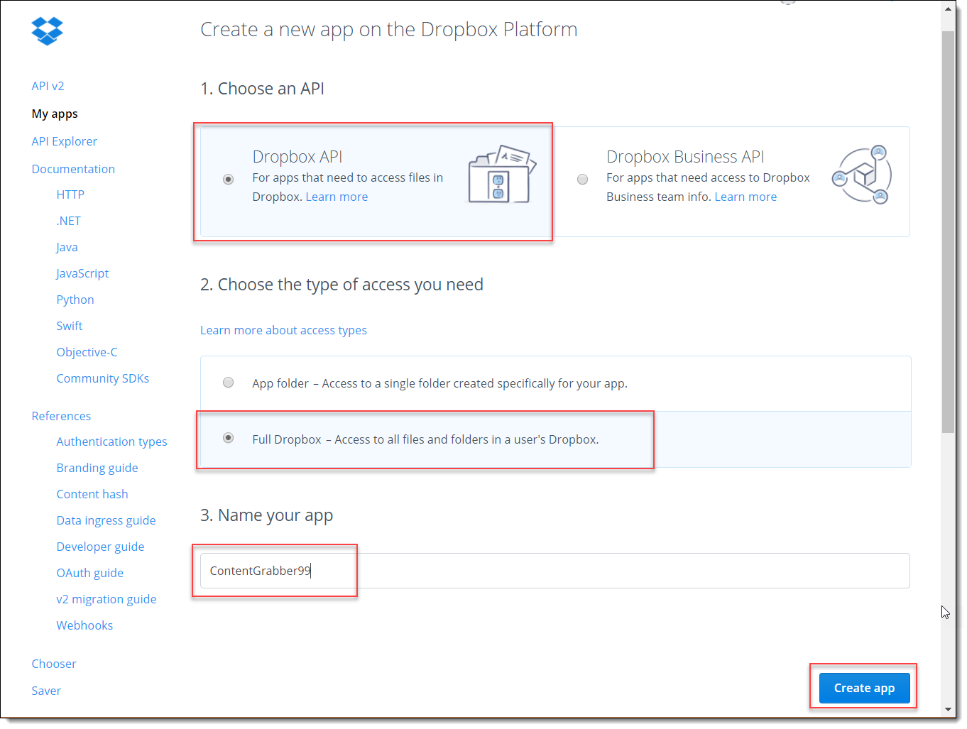The width and height of the screenshot is (967, 729).
Task: Open .NET documentation link
Action: (68, 221)
